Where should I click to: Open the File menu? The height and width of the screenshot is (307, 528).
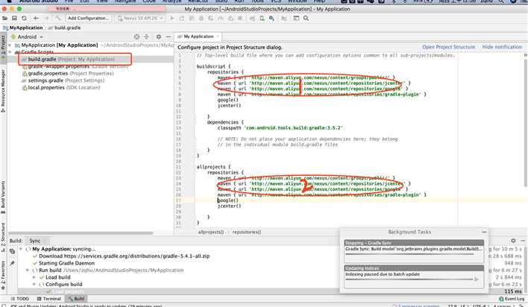[x=69, y=1]
